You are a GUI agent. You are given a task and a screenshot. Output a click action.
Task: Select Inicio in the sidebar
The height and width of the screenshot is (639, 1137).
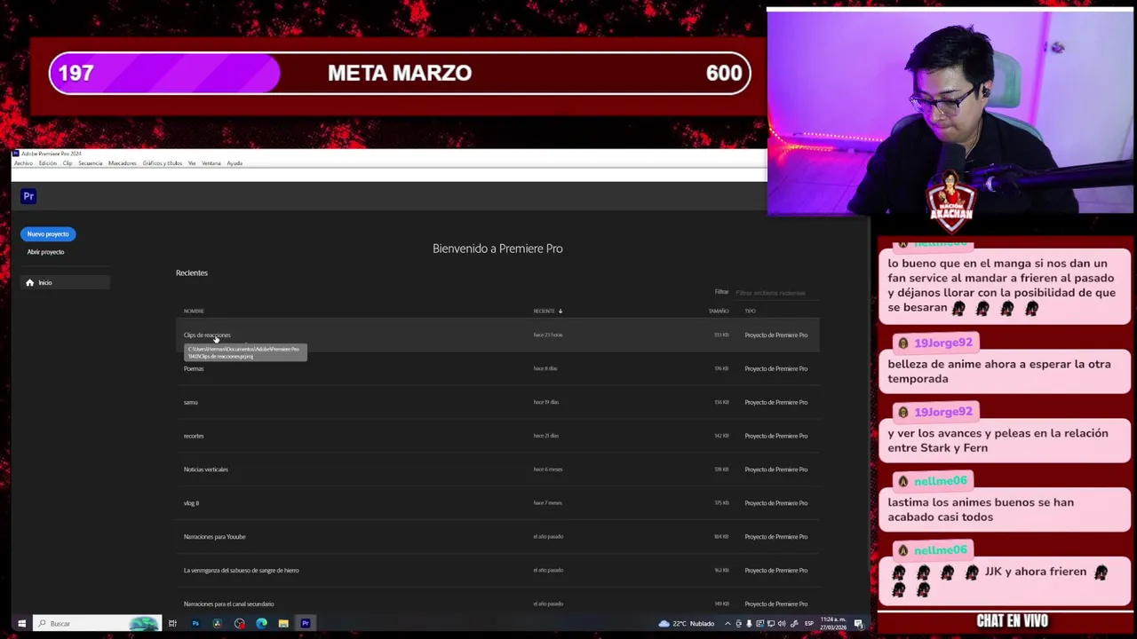click(x=65, y=282)
